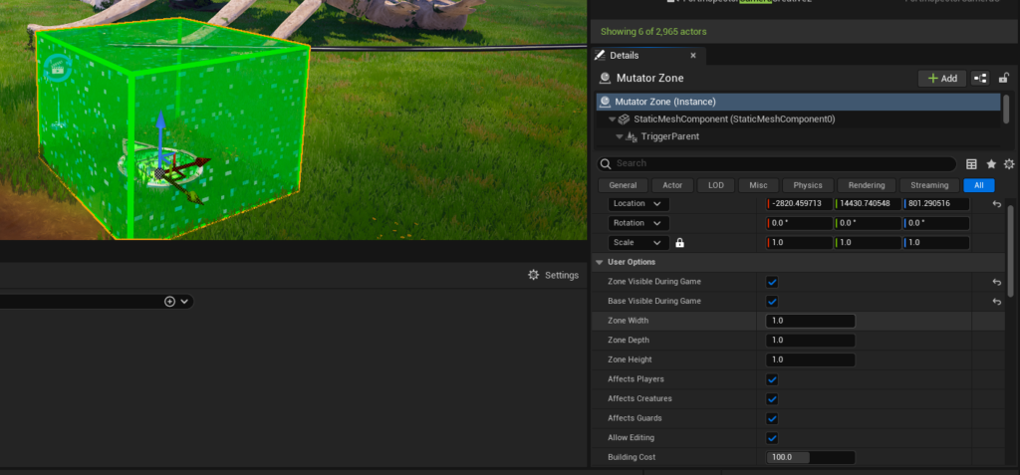Select the Misc filter tab

(x=758, y=185)
